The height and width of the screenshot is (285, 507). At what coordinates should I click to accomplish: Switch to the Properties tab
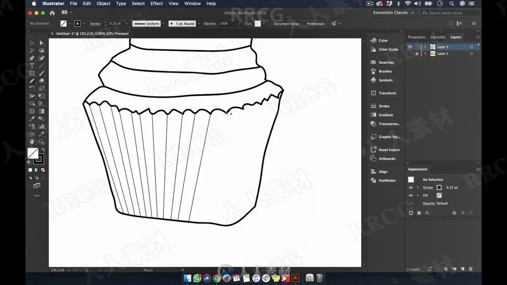(416, 37)
